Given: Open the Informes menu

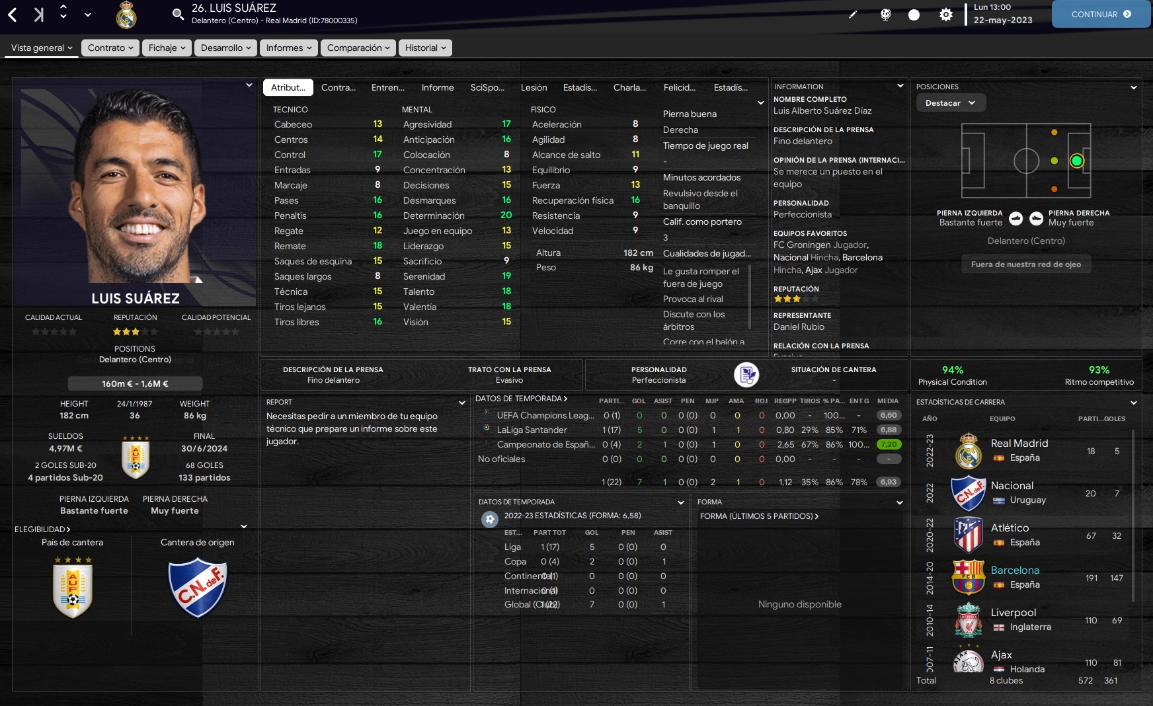Looking at the screenshot, I should tap(289, 48).
